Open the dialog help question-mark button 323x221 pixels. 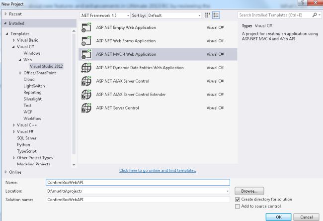tap(303, 2)
